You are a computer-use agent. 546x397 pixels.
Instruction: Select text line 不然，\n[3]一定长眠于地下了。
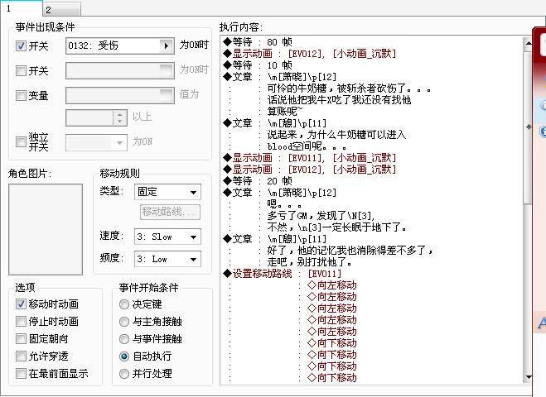336,227
